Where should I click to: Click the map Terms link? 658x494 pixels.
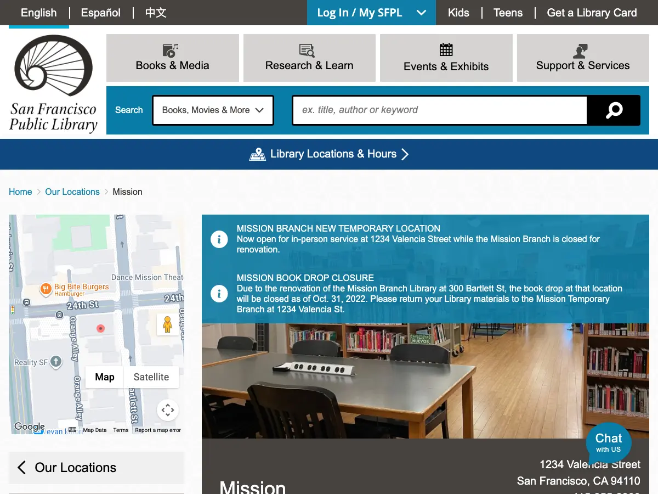pos(121,430)
